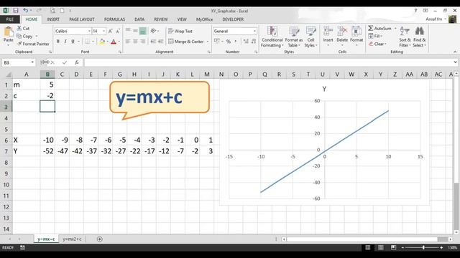Select cell B1 containing 5
This screenshot has height=258, width=460.
47,85
